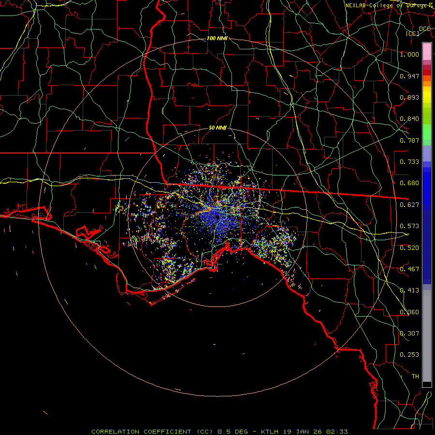
Task: Click the [CC] units label above color bar
Action: coord(413,33)
